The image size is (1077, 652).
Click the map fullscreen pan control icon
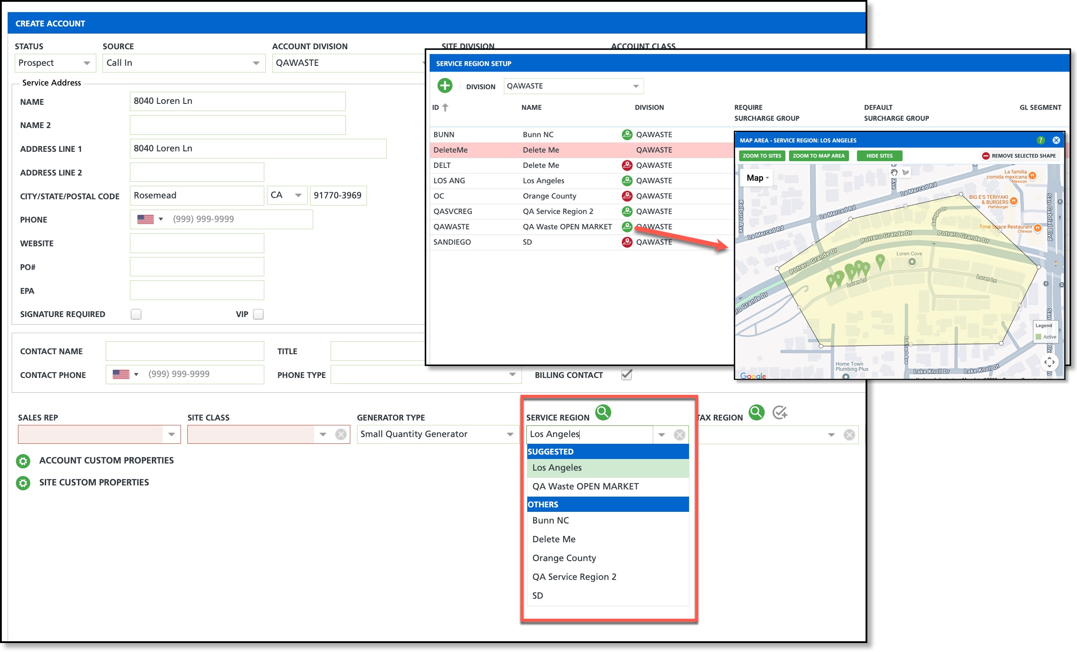click(x=1049, y=362)
